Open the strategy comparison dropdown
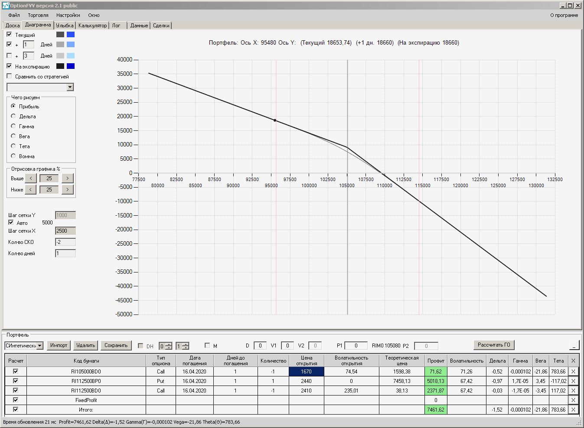Image resolution: width=584 pixels, height=428 pixels. coord(70,87)
